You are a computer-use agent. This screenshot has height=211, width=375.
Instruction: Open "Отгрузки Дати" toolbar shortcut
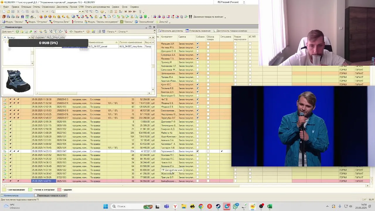point(60,22)
